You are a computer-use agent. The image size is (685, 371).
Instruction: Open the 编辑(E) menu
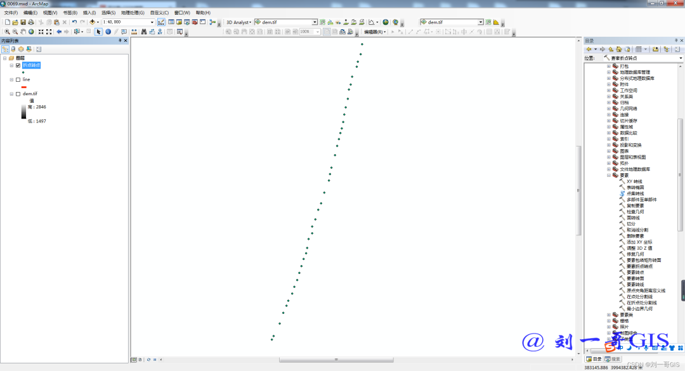click(30, 13)
